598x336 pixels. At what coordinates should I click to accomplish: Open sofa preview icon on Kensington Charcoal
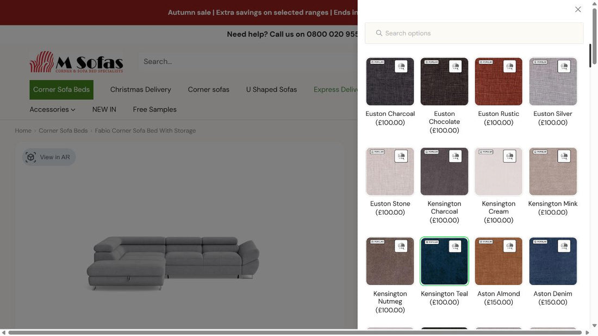coord(456,156)
